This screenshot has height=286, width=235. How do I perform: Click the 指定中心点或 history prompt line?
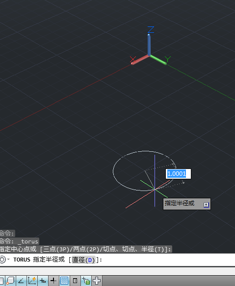click(86, 249)
